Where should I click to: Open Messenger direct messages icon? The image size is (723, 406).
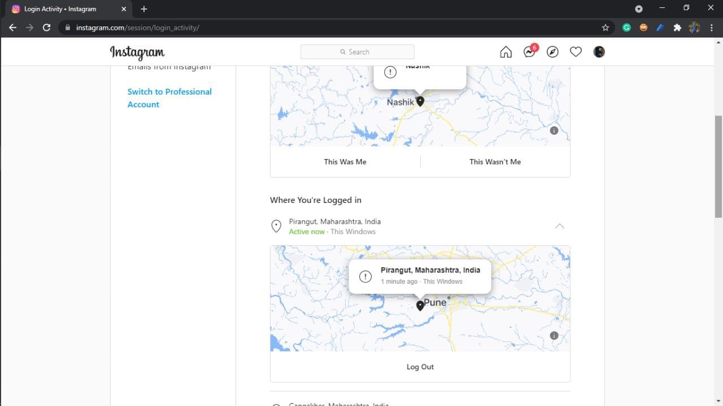529,52
